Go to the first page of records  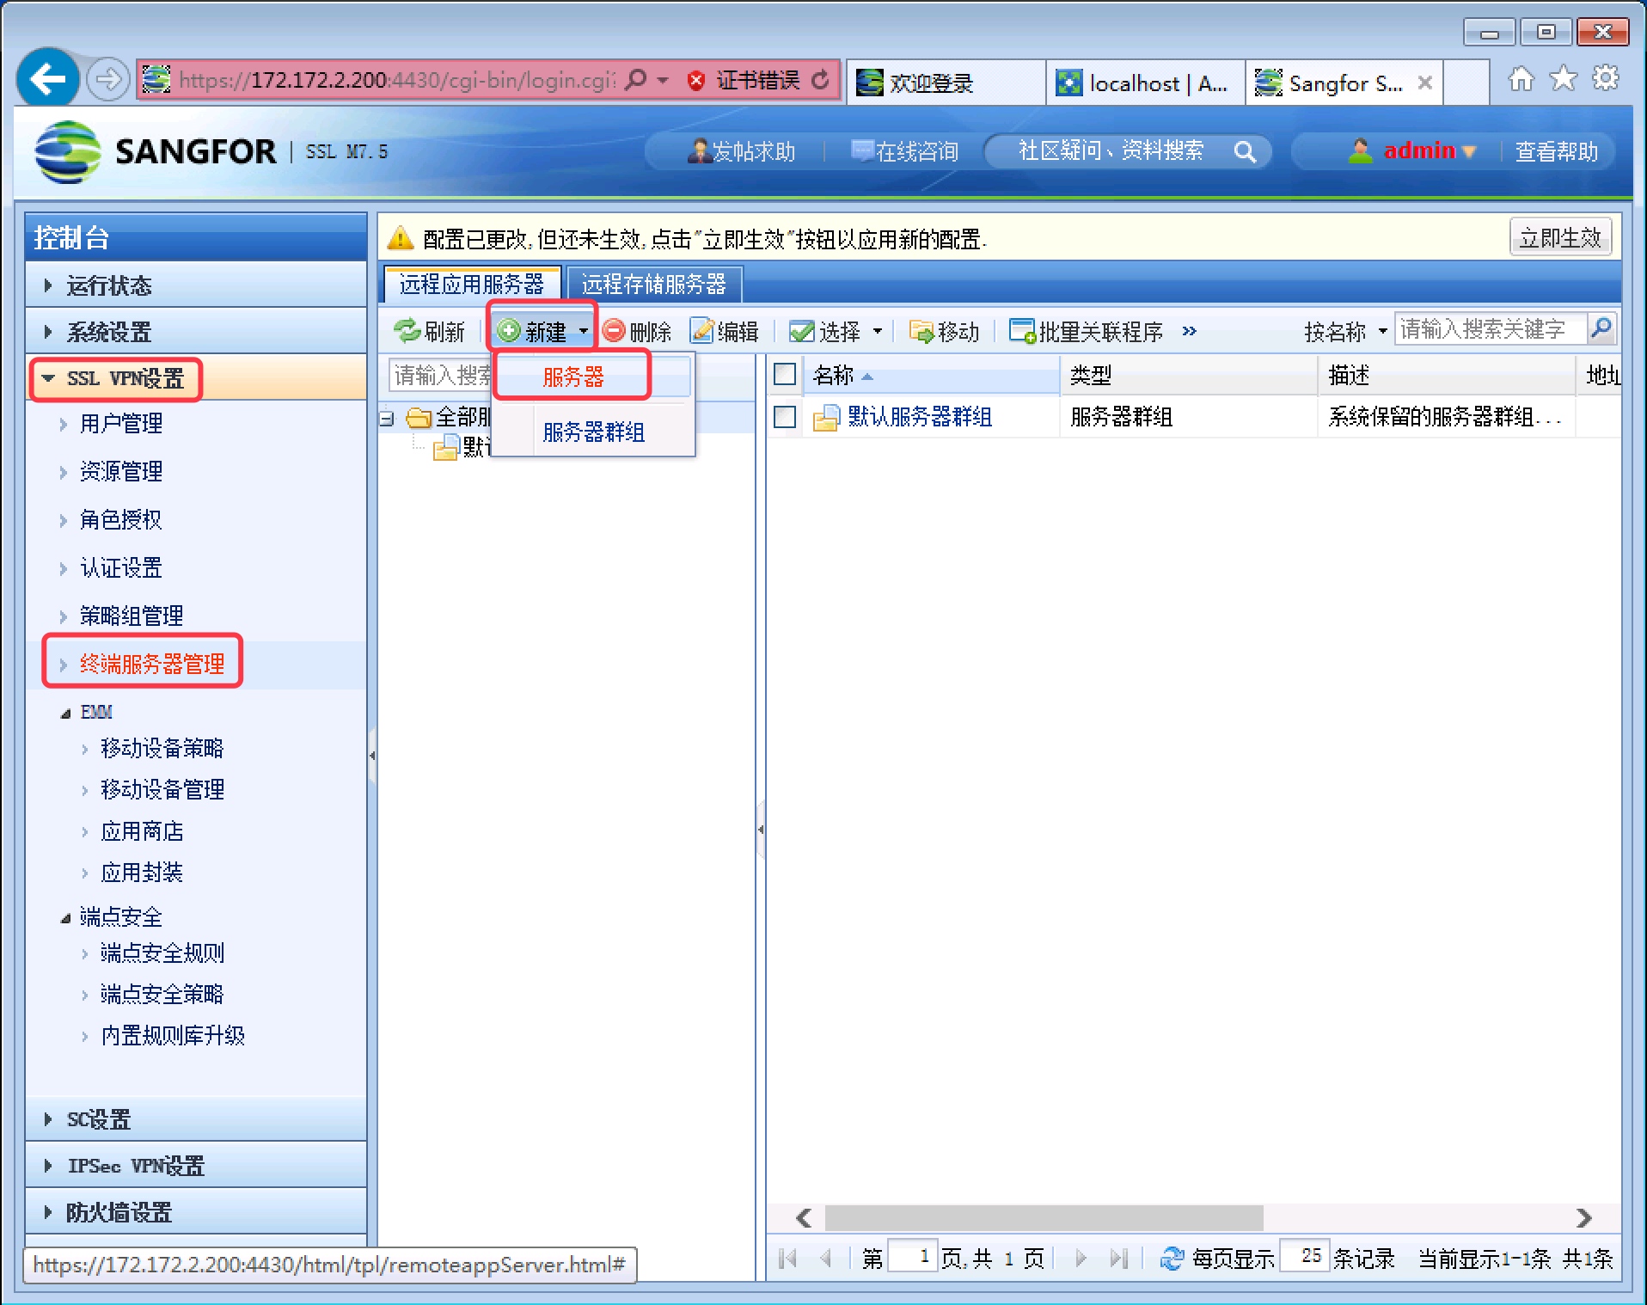[x=787, y=1259]
